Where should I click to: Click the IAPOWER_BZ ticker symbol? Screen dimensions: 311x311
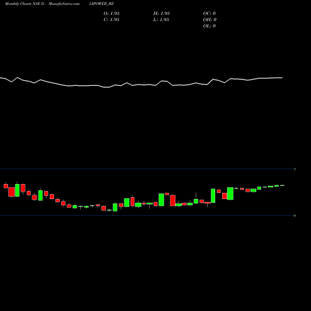tap(101, 4)
